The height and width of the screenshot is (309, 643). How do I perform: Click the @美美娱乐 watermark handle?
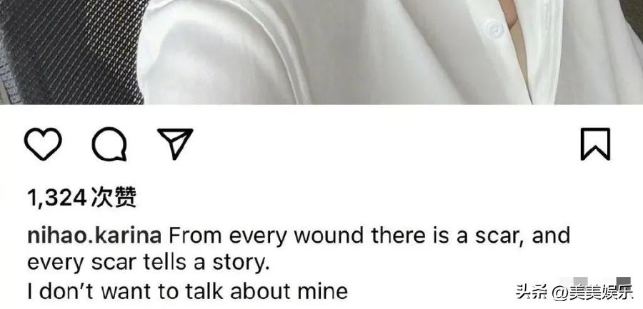pyautogui.click(x=592, y=293)
